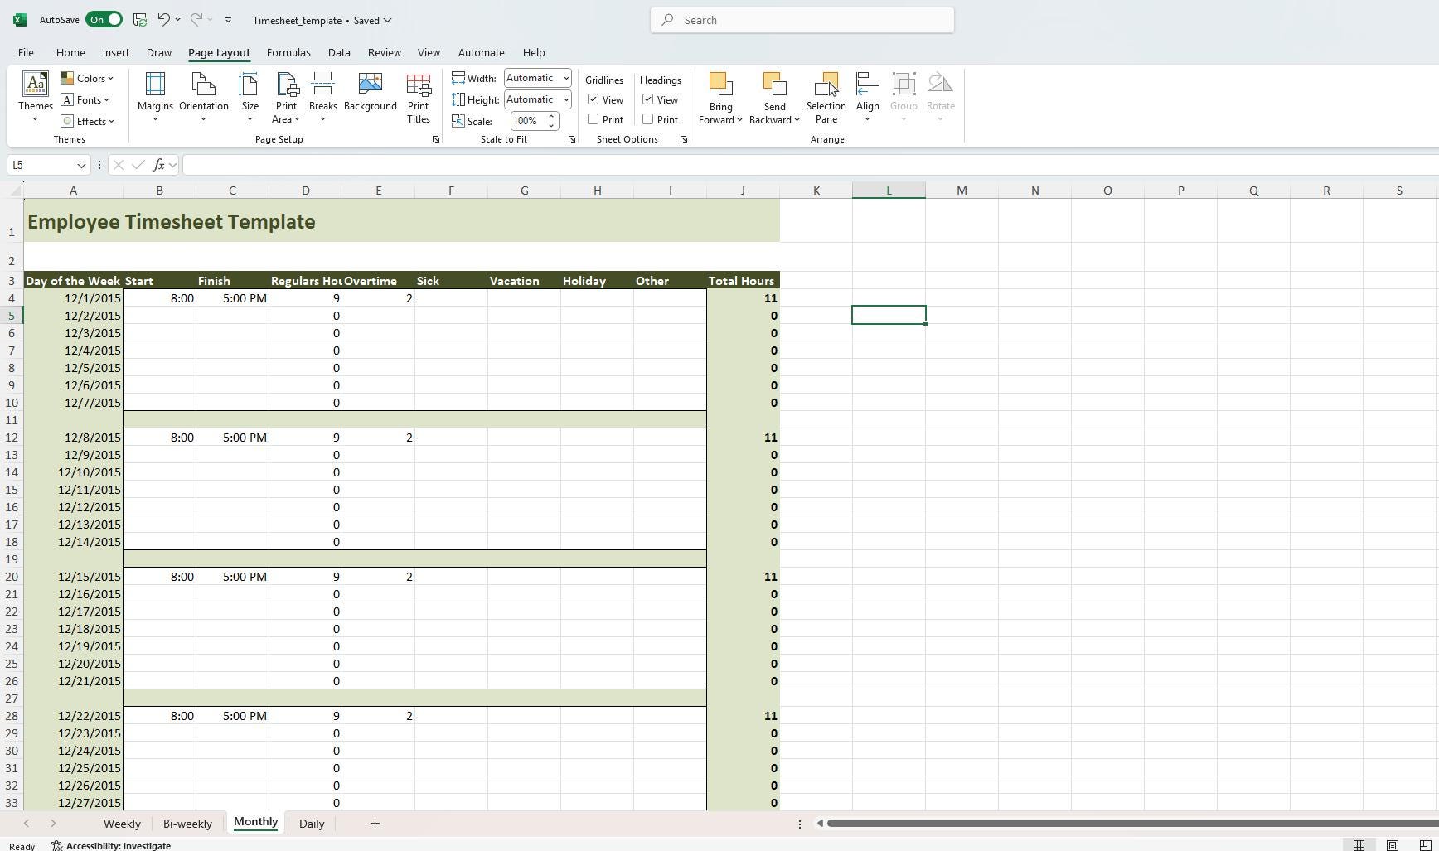Select column L header
This screenshot has height=851, width=1439.
pyautogui.click(x=889, y=191)
